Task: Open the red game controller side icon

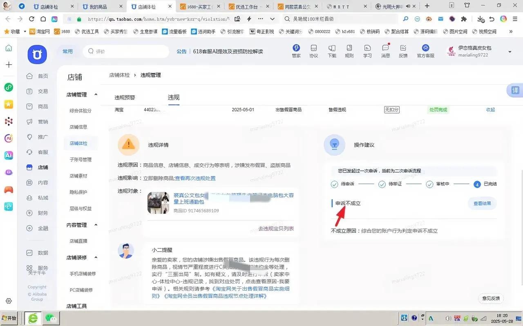Action: pos(9,189)
